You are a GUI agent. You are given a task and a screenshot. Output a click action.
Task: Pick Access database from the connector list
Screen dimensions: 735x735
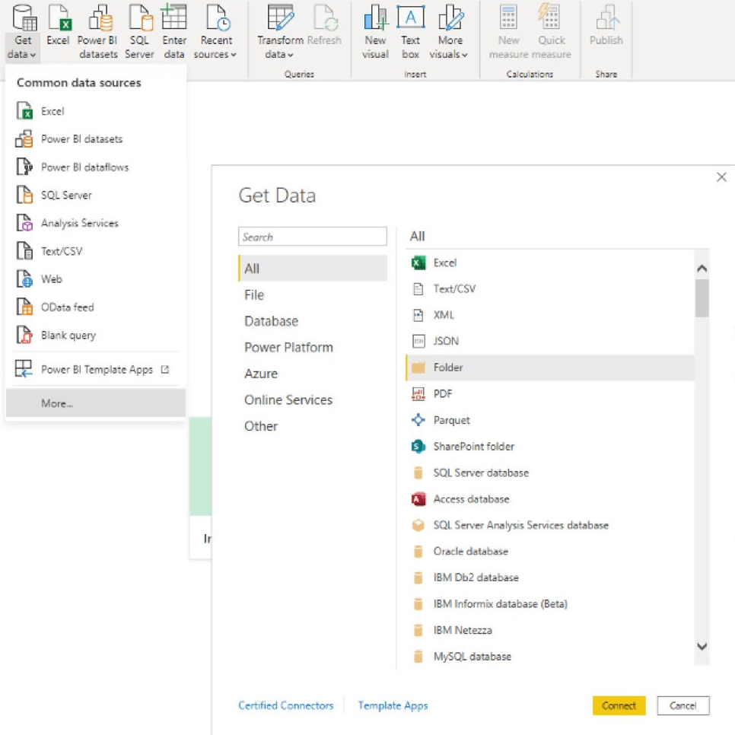[471, 499]
